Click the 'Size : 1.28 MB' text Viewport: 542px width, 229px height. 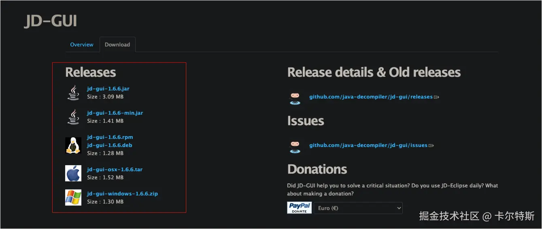point(105,153)
